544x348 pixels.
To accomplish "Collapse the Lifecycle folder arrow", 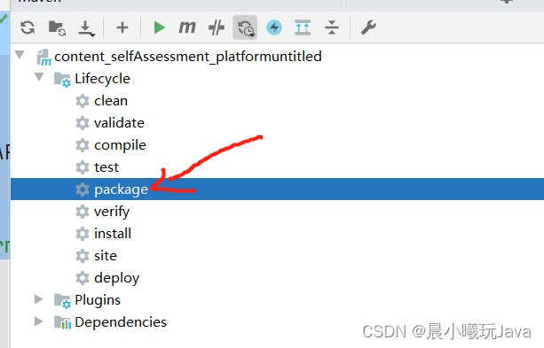I will (39, 77).
